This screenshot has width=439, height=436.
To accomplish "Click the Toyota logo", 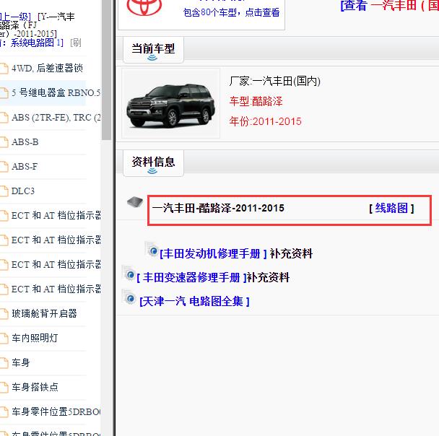I will [144, 7].
